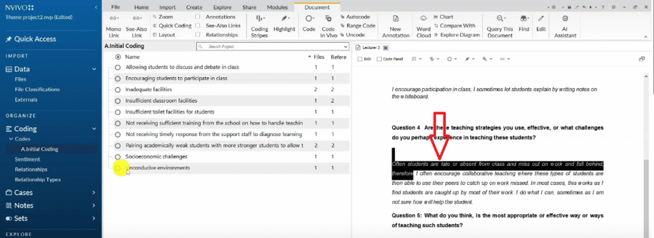The width and height of the screenshot is (654, 238).
Task: Click into the Search Project field
Action: [x=272, y=47]
